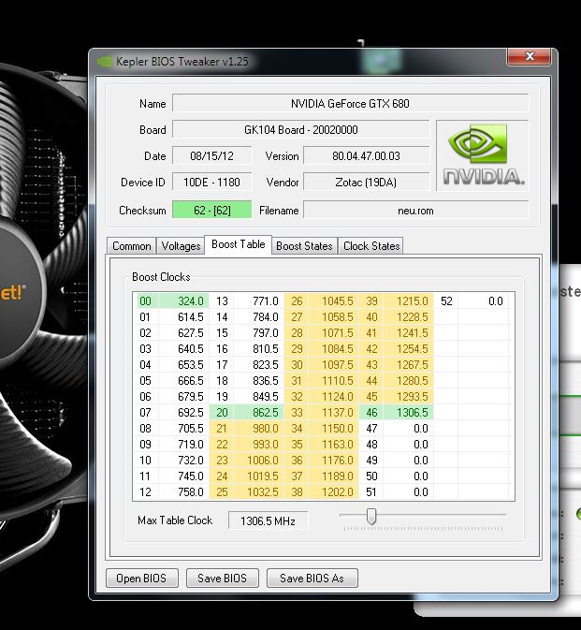This screenshot has width=581, height=630.
Task: Click the Max Table Clock value field
Action: [x=268, y=520]
